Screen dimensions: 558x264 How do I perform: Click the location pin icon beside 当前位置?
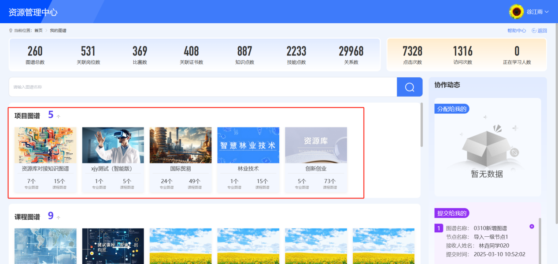(x=11, y=31)
